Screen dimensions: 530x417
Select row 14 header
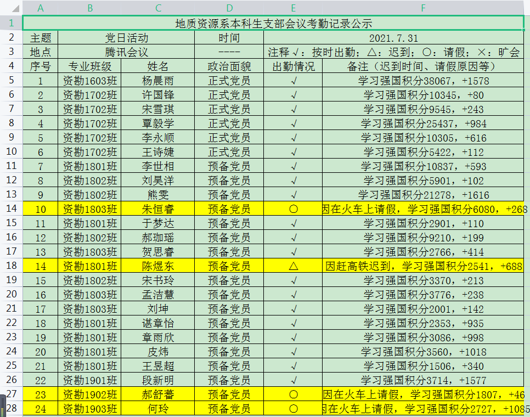[11, 208]
